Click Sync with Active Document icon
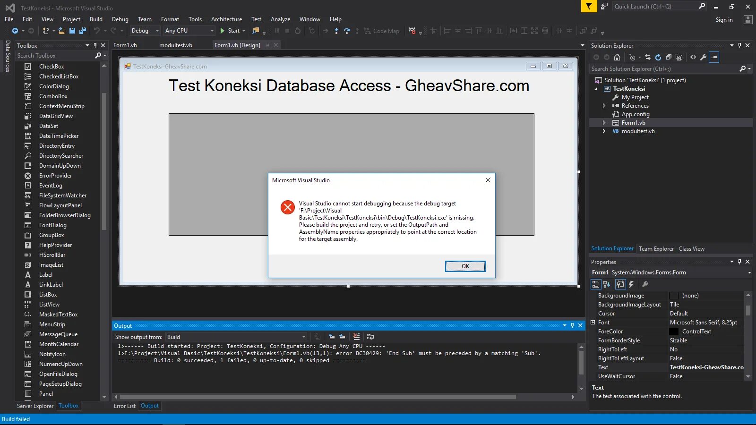This screenshot has height=425, width=756. tap(648, 57)
